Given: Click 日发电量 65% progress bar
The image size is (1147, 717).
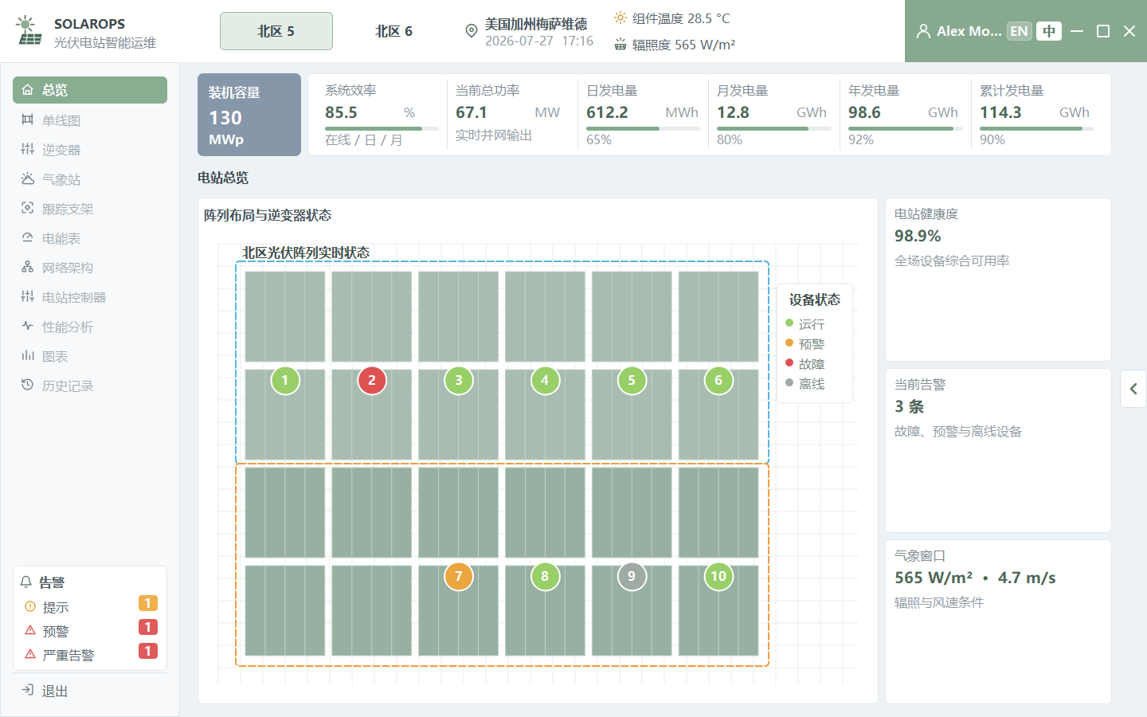Looking at the screenshot, I should pyautogui.click(x=643, y=128).
